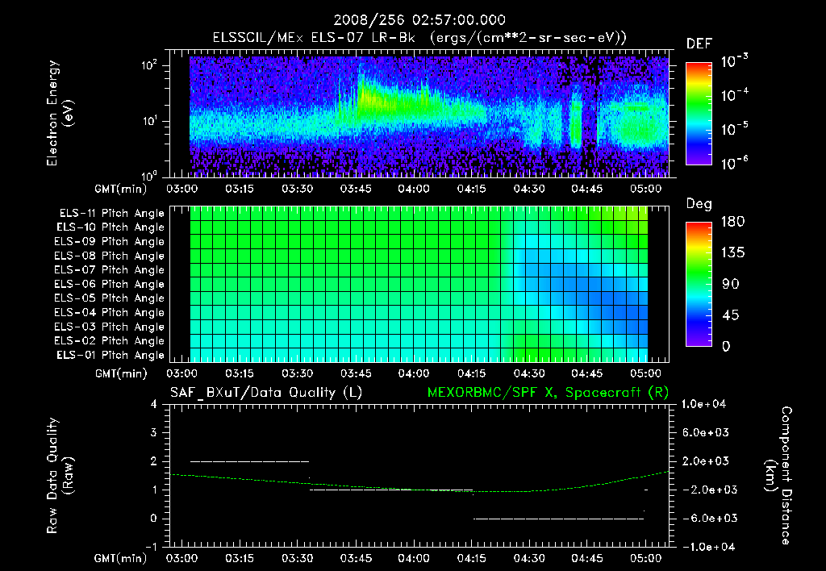Select the ELS-03 Pitch Angle row label

(x=110, y=327)
